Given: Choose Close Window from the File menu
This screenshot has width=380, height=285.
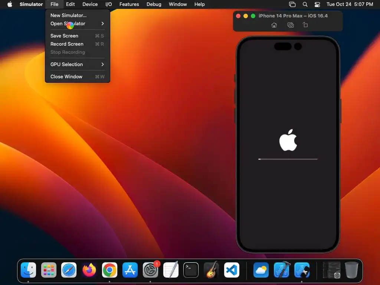Looking at the screenshot, I should (78, 76).
